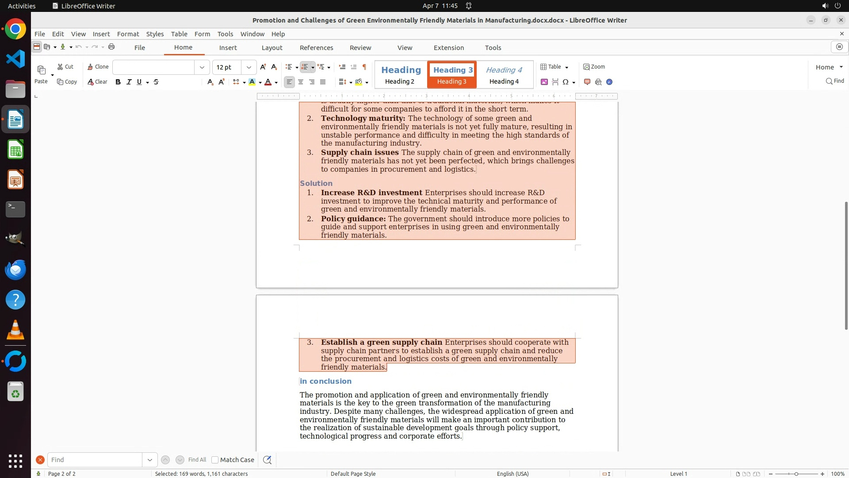Viewport: 849px width, 478px height.
Task: Expand the font name dropdown
Action: (202, 67)
